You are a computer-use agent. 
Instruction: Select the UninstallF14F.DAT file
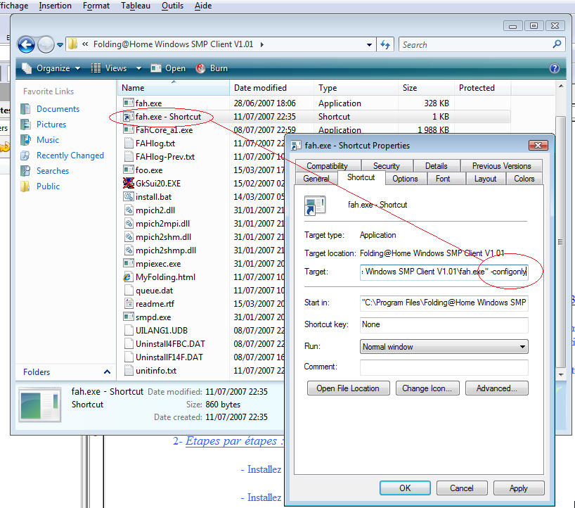pos(169,357)
